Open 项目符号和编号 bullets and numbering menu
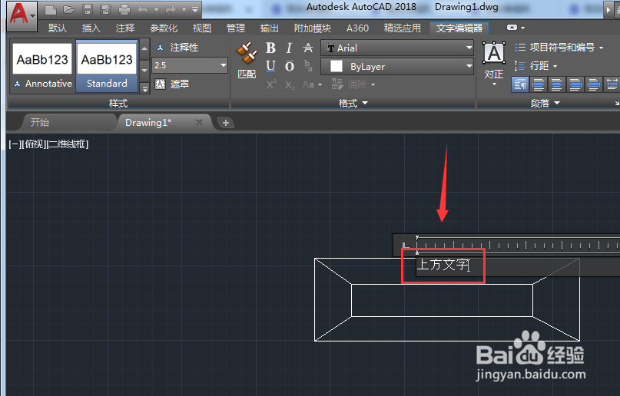 pyautogui.click(x=559, y=48)
